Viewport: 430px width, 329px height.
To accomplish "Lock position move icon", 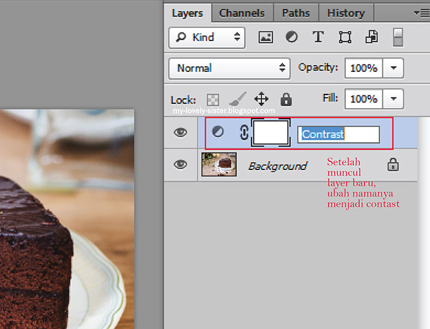I will click(x=261, y=99).
